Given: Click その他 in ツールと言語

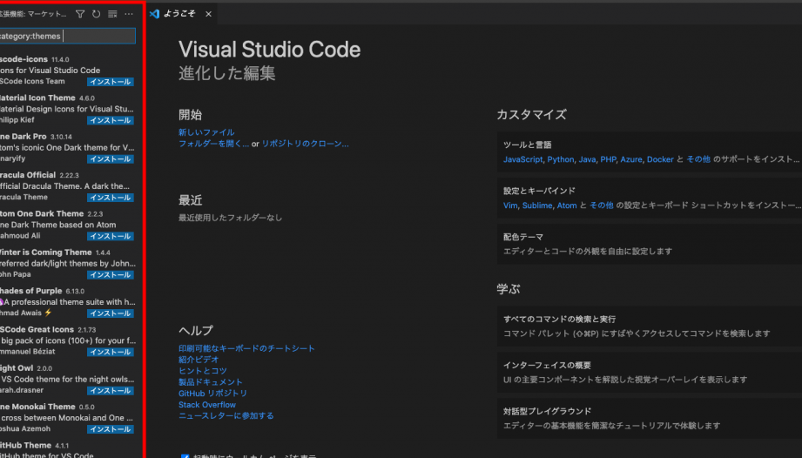Looking at the screenshot, I should point(698,159).
